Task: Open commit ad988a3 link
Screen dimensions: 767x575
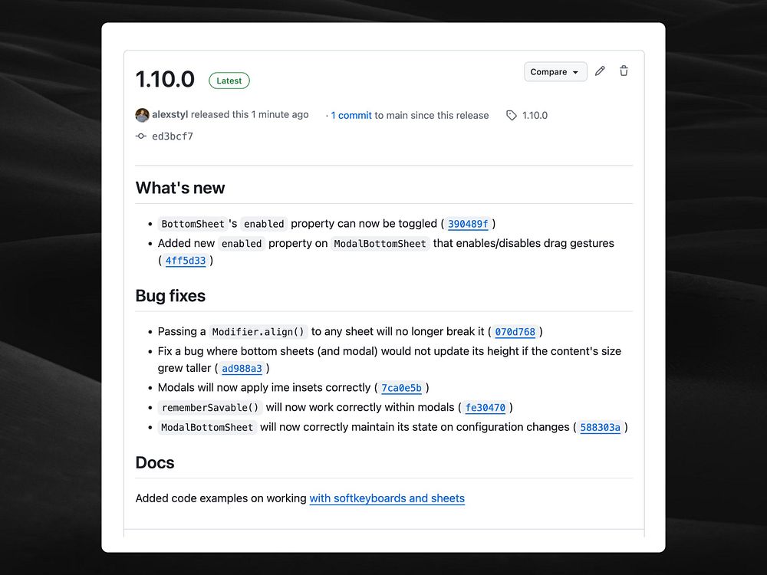Action: [x=242, y=369]
